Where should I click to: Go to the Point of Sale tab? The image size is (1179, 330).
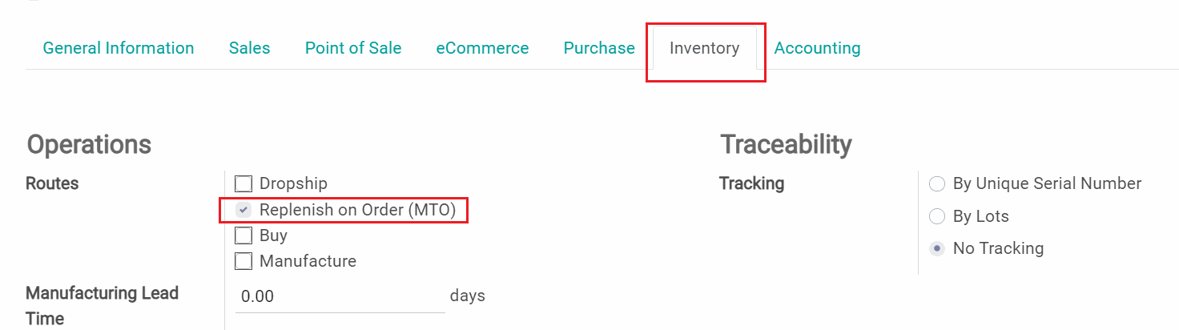point(353,48)
